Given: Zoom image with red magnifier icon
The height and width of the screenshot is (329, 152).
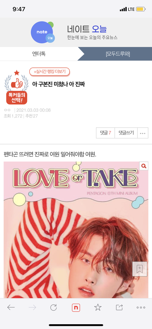Looking at the screenshot, I should 144,166.
